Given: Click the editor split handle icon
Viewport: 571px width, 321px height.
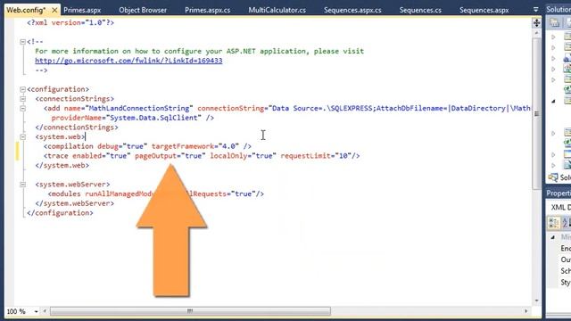Looking at the screenshot, I should (x=537, y=23).
